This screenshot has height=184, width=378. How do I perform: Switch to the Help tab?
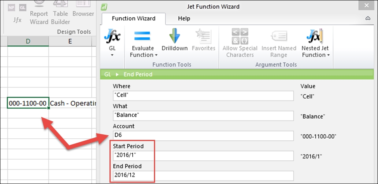[x=184, y=19]
